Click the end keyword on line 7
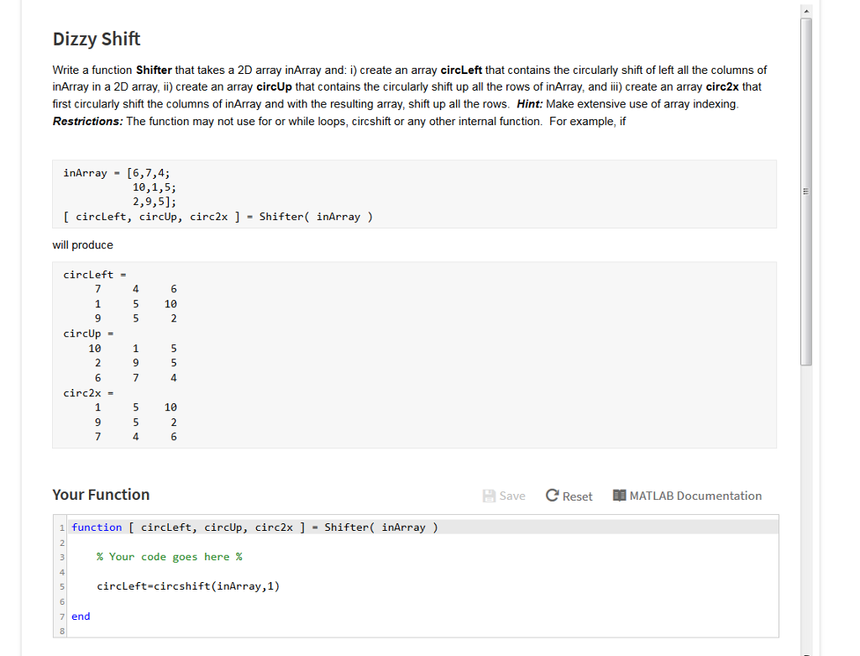The height and width of the screenshot is (656, 860). (x=81, y=616)
